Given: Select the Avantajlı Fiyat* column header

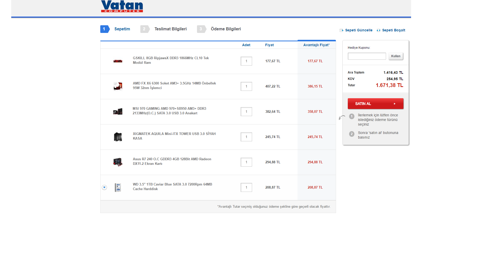Looking at the screenshot, I should 316,45.
